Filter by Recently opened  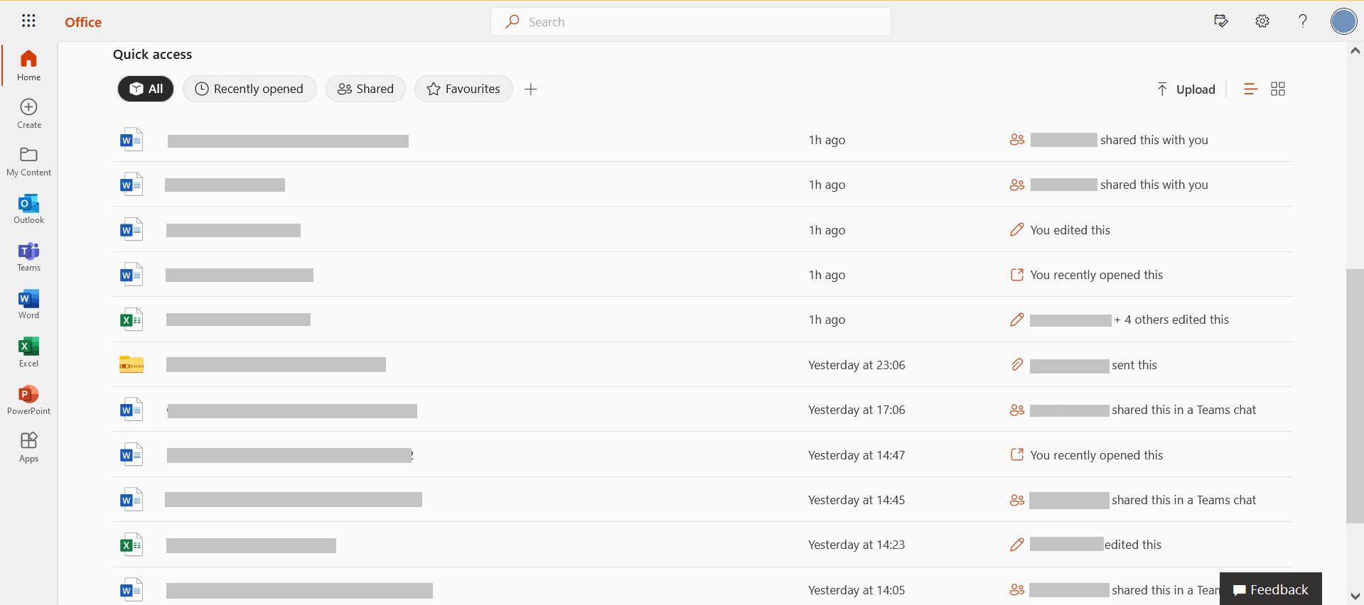tap(249, 89)
